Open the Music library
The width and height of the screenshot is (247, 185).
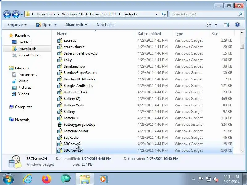point(23,81)
